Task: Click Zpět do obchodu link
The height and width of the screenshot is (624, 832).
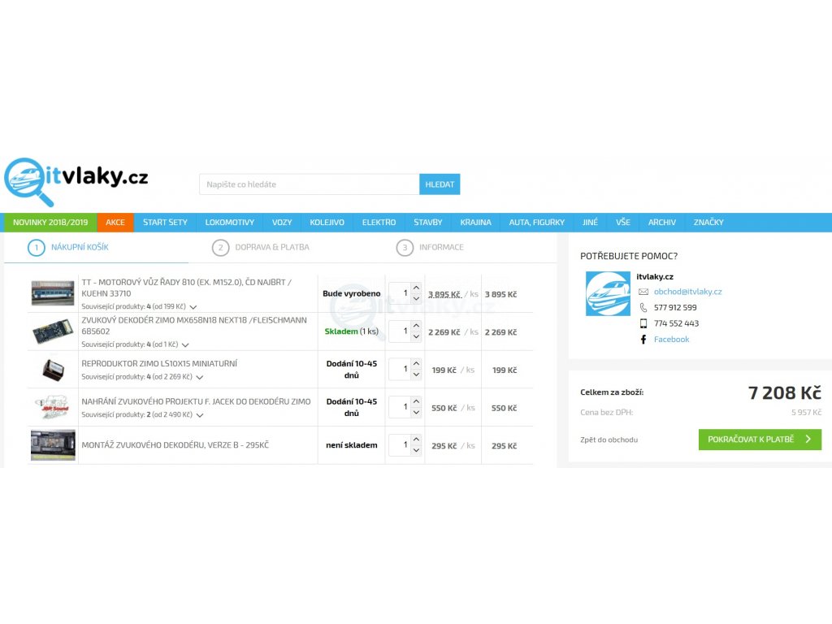Action: pyautogui.click(x=609, y=440)
